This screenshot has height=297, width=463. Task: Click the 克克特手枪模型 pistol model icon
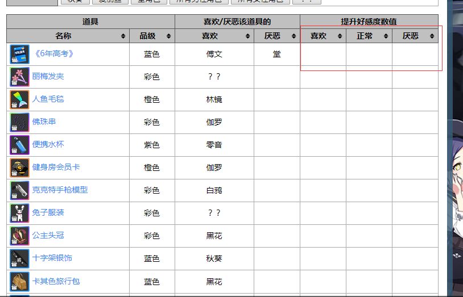[x=19, y=191]
